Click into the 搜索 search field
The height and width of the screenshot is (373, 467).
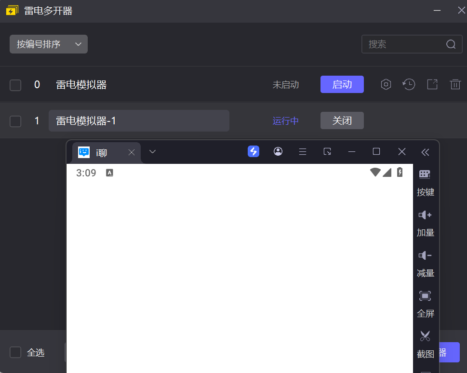point(412,44)
